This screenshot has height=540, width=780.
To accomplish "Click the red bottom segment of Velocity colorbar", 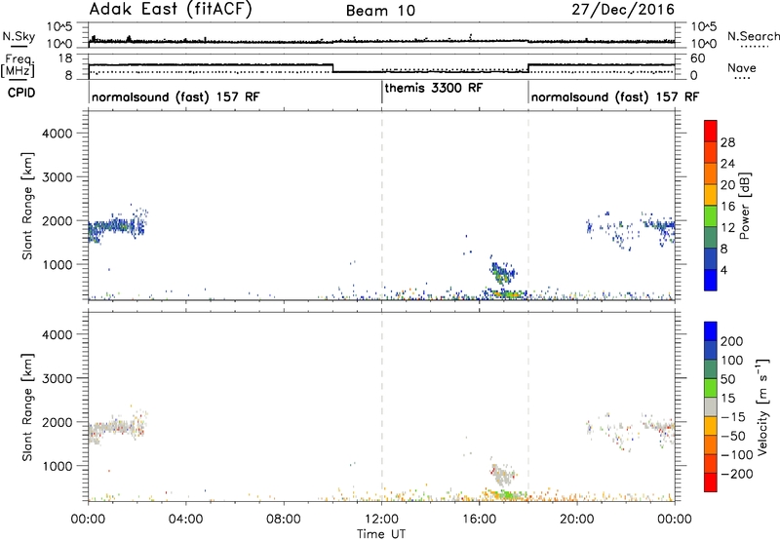I will click(711, 482).
